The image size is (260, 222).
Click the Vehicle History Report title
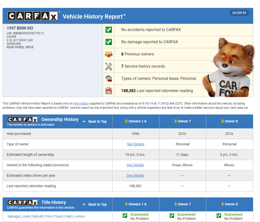(x=94, y=16)
